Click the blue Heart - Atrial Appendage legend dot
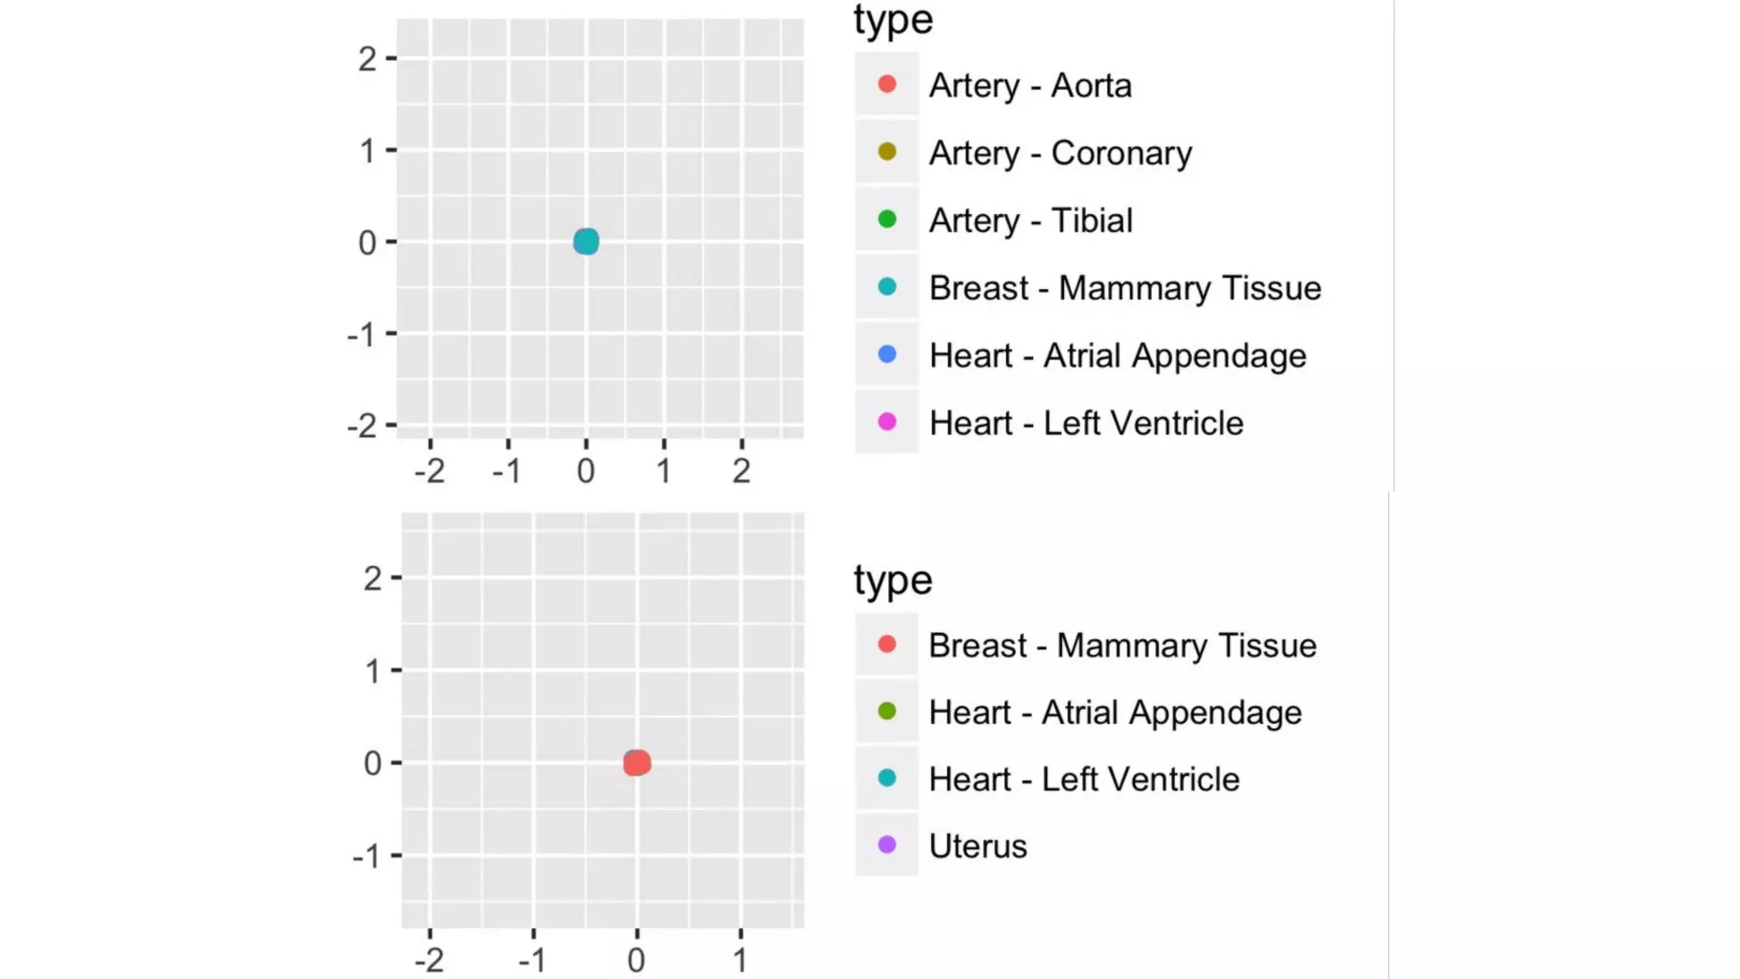The width and height of the screenshot is (1740, 979). 886,354
